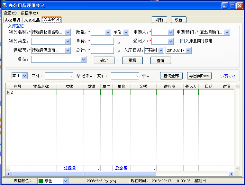Expand the 申购人 dropdown
Image resolution: width=245 pixels, height=185 pixels.
click(170, 32)
